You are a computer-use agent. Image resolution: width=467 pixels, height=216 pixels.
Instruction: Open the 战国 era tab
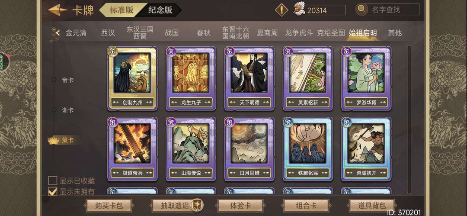coord(172,33)
